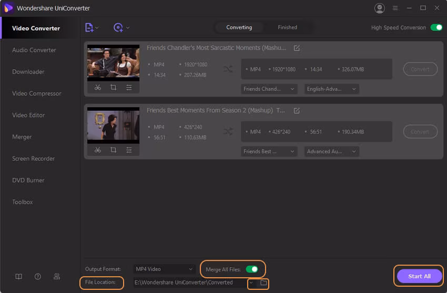Screen dimensions: 447x293
Task: Toggle the Merge All Files switch
Action: (252, 269)
